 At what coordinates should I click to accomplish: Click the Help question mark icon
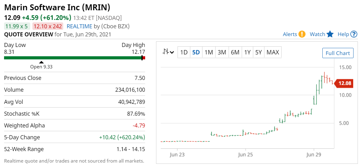click(354, 34)
